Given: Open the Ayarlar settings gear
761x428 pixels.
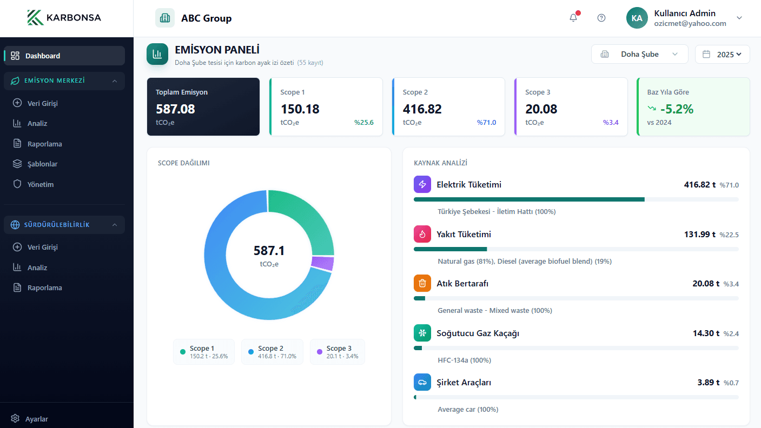Looking at the screenshot, I should (x=16, y=418).
